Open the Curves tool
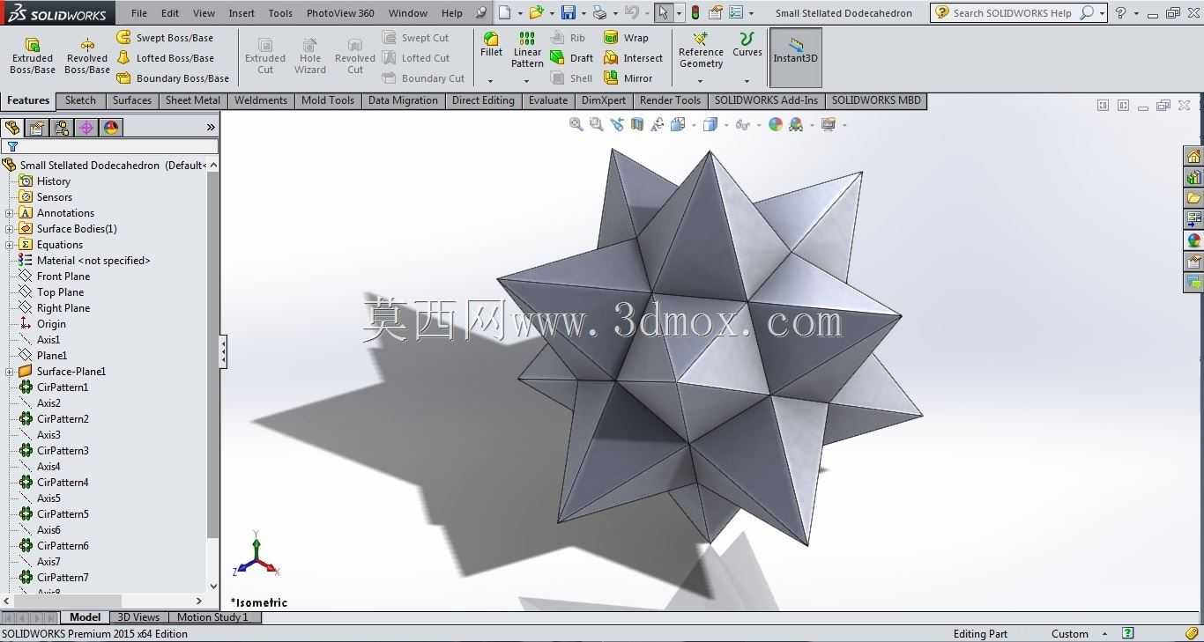The image size is (1204, 642). tap(747, 44)
